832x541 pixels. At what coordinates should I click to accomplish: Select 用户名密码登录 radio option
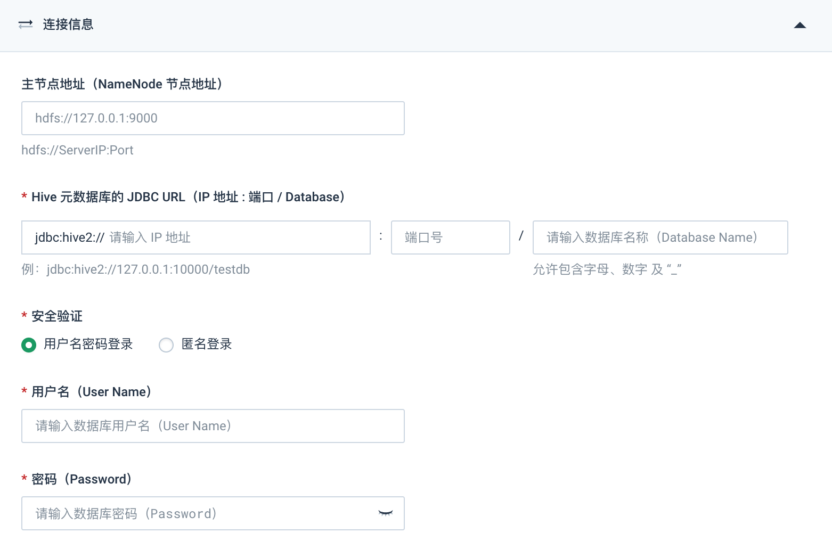click(x=29, y=345)
